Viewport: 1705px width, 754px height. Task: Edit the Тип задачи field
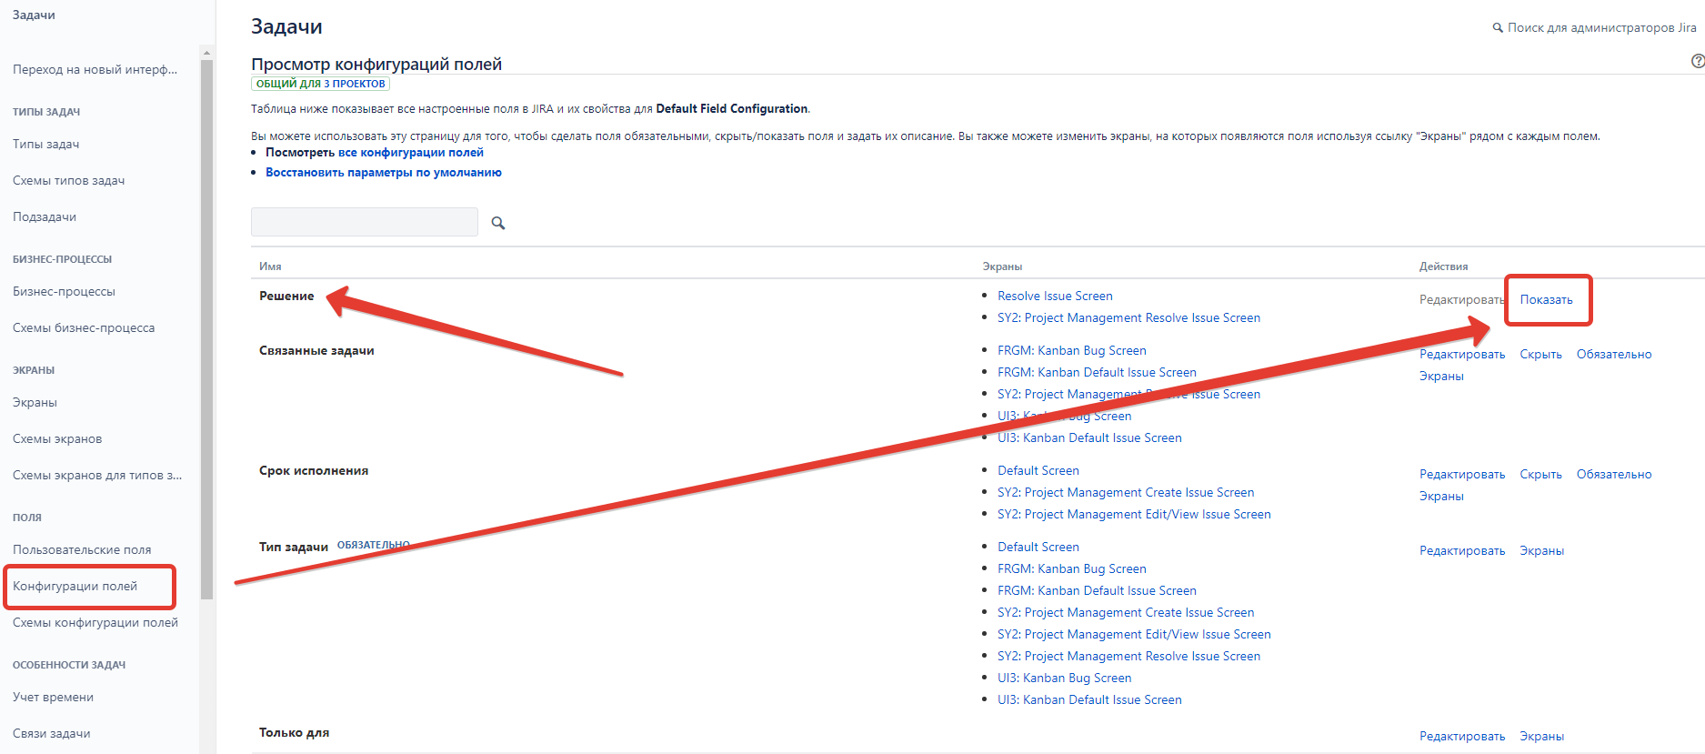tap(1461, 551)
